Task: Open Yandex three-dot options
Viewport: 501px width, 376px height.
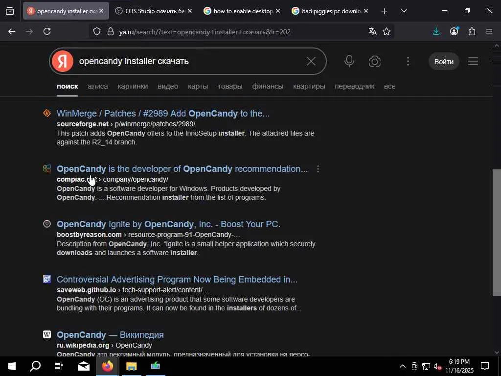Action: pos(408,61)
